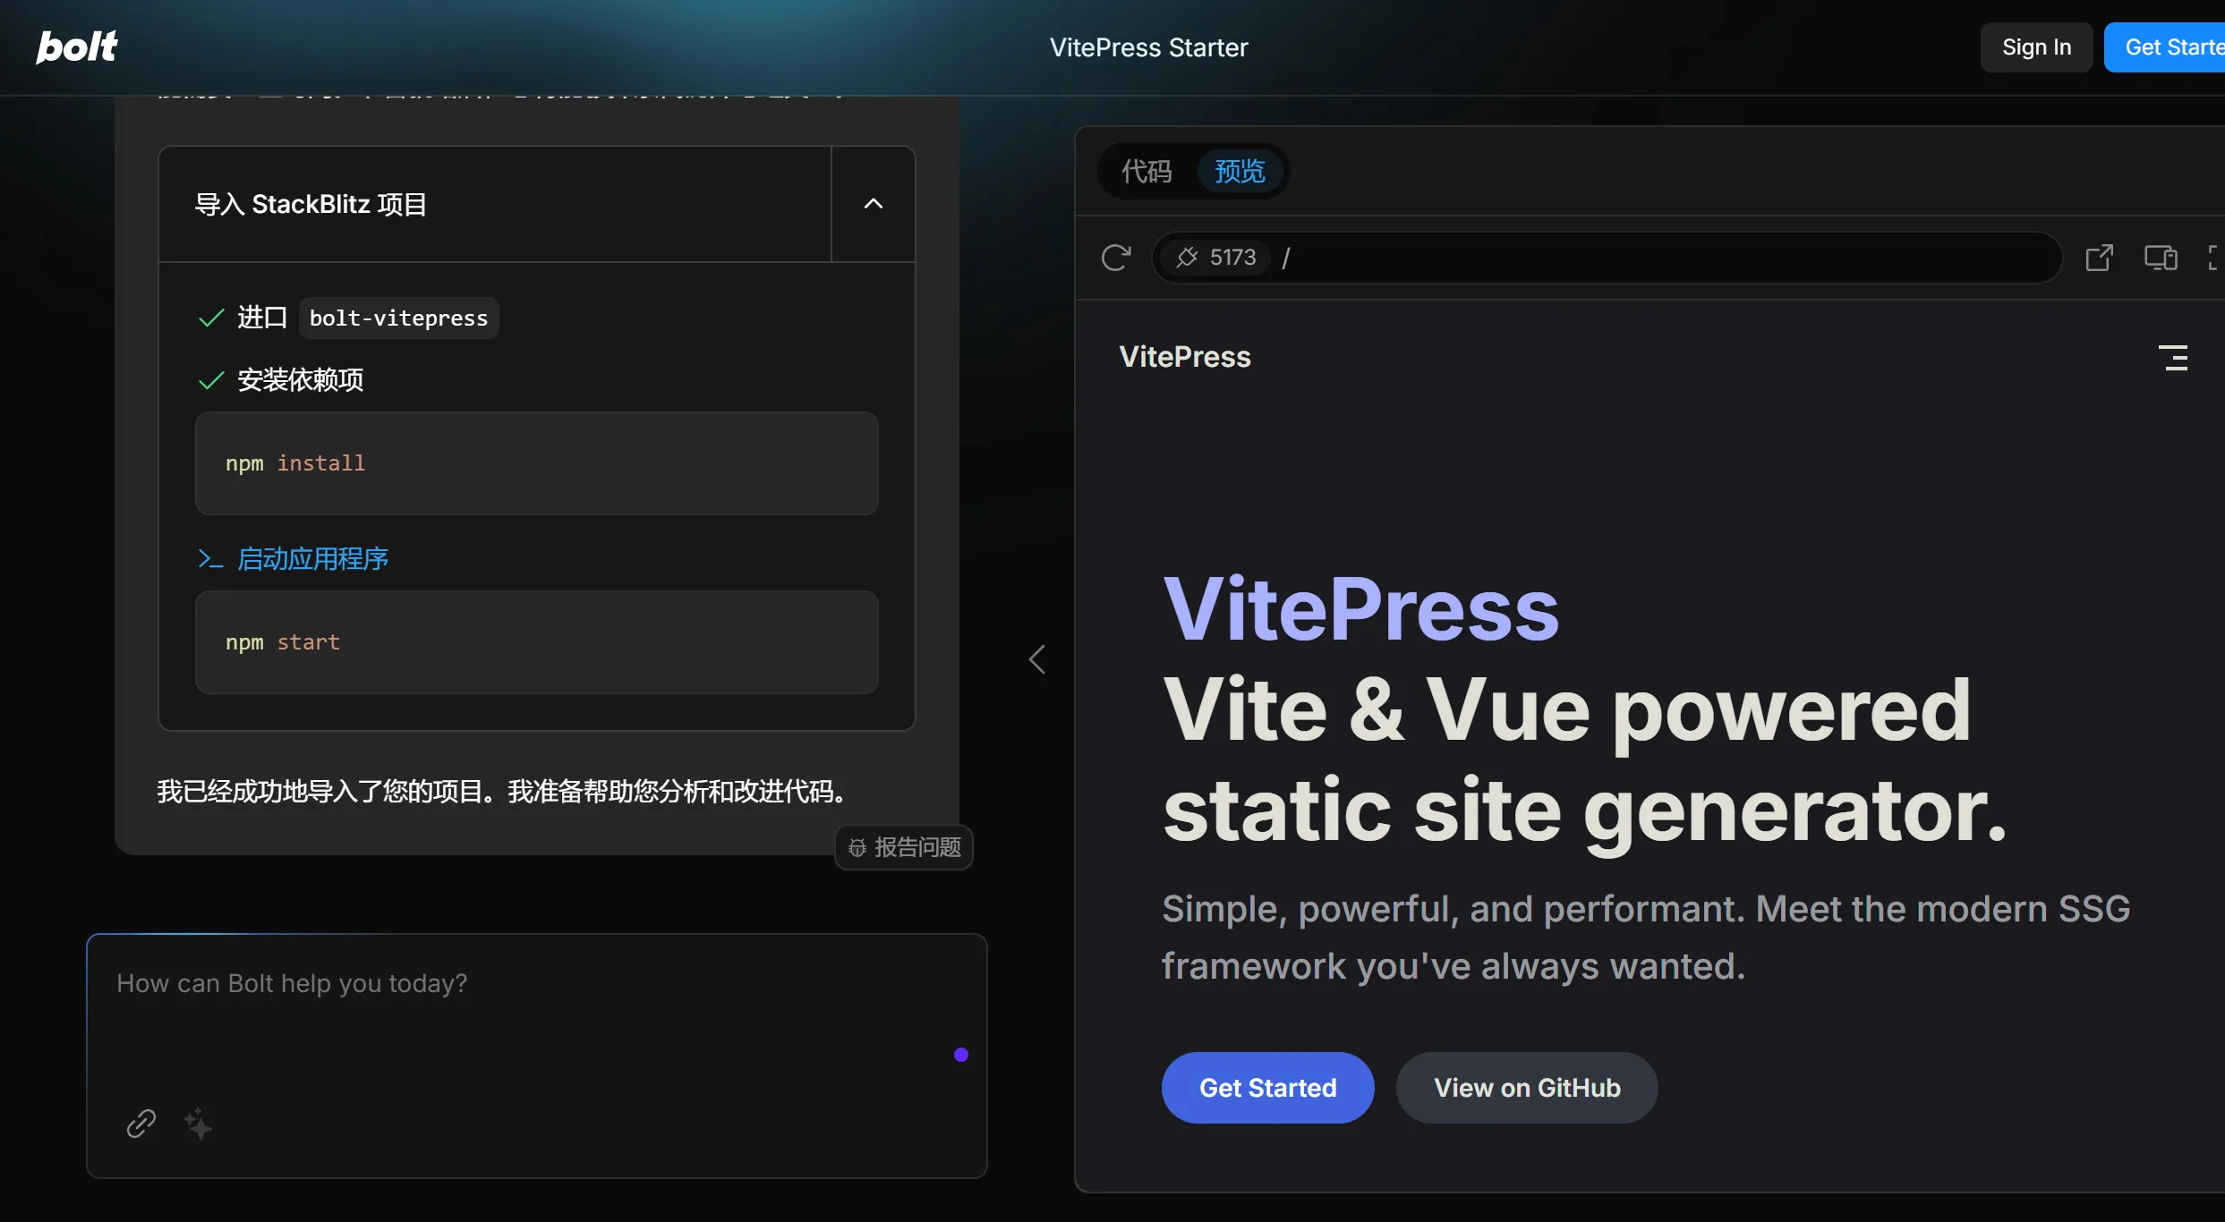Toggle device responsive preview icon
Image resolution: width=2225 pixels, height=1222 pixels.
click(x=2160, y=258)
